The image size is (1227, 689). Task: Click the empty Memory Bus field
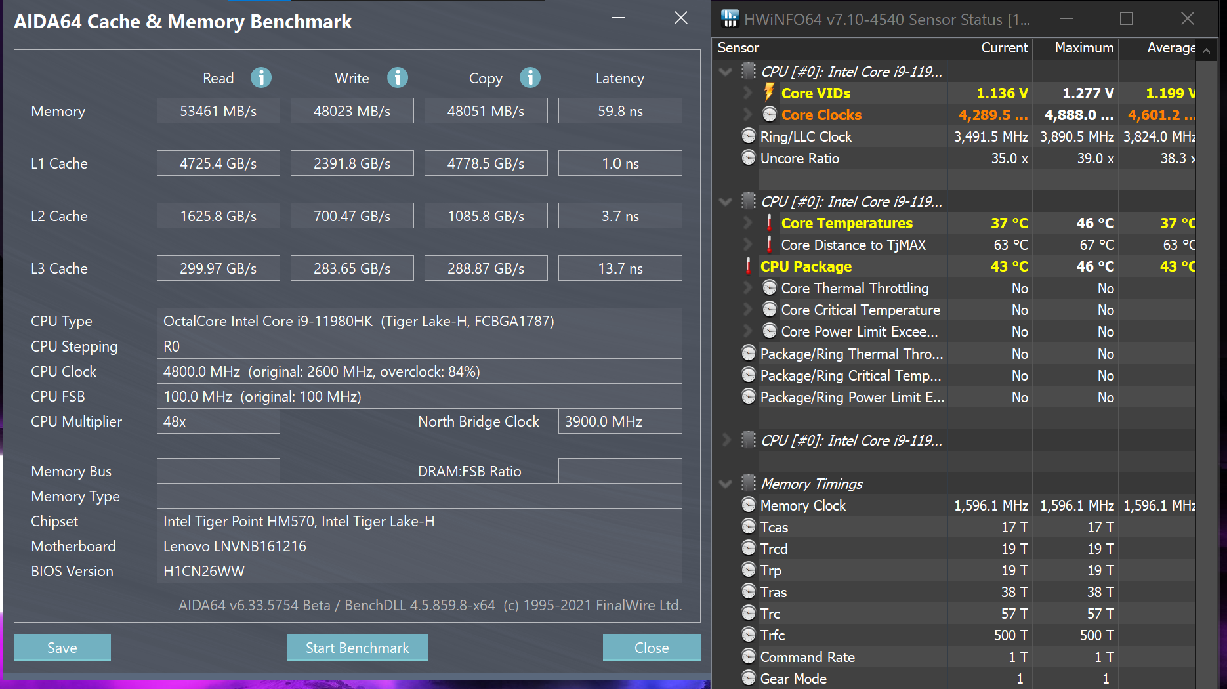[218, 471]
